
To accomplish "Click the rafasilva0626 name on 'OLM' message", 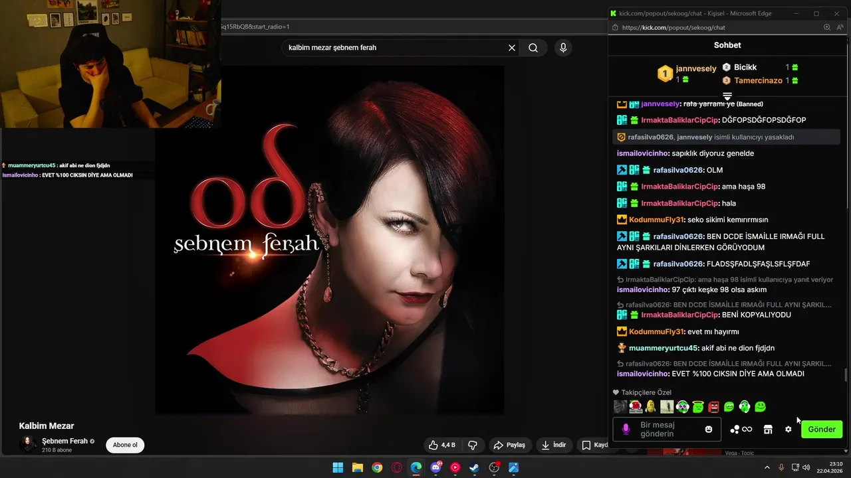I will [678, 170].
